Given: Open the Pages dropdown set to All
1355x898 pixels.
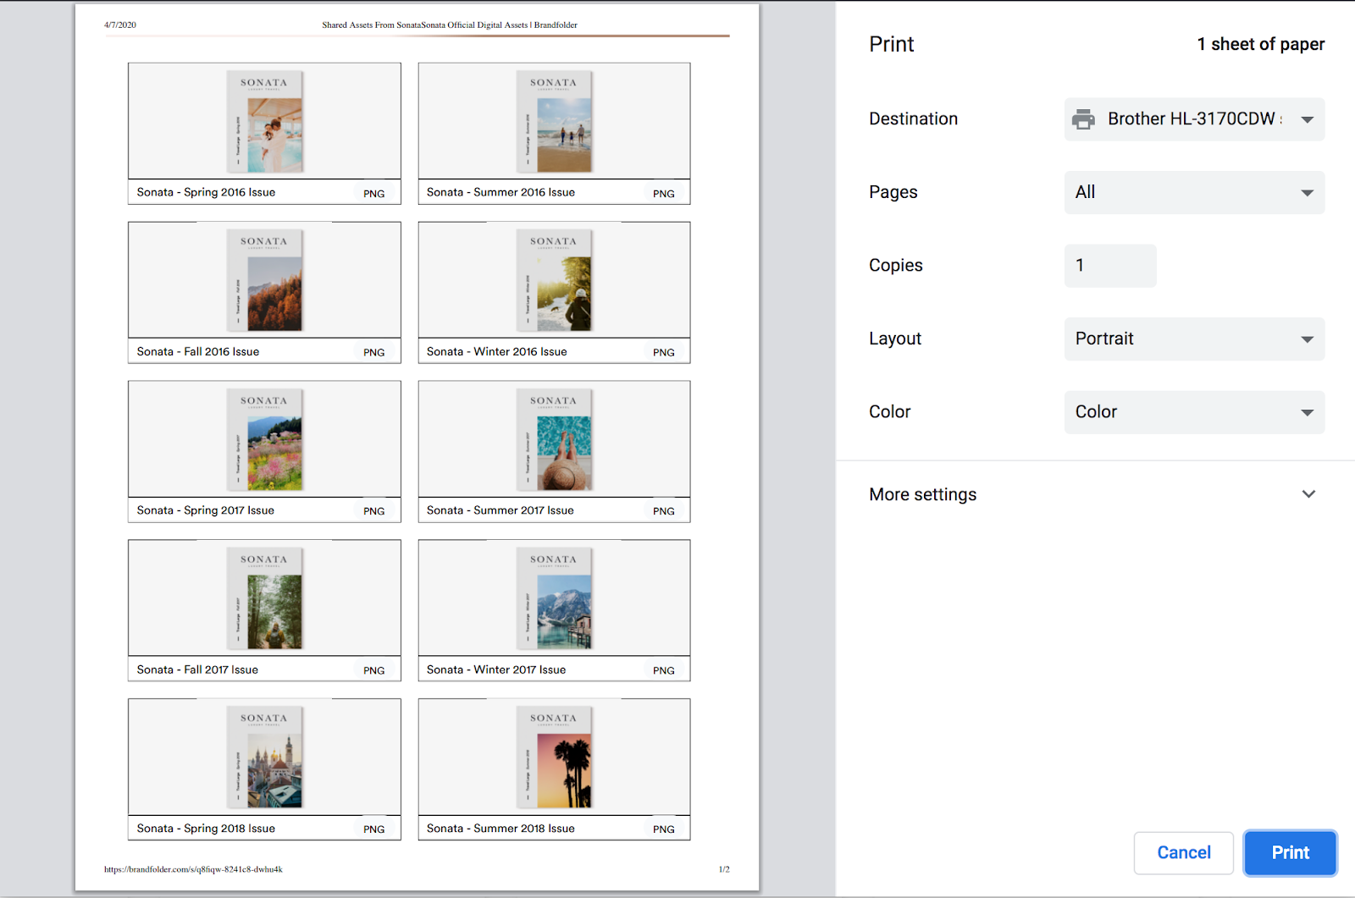Looking at the screenshot, I should (x=1194, y=193).
